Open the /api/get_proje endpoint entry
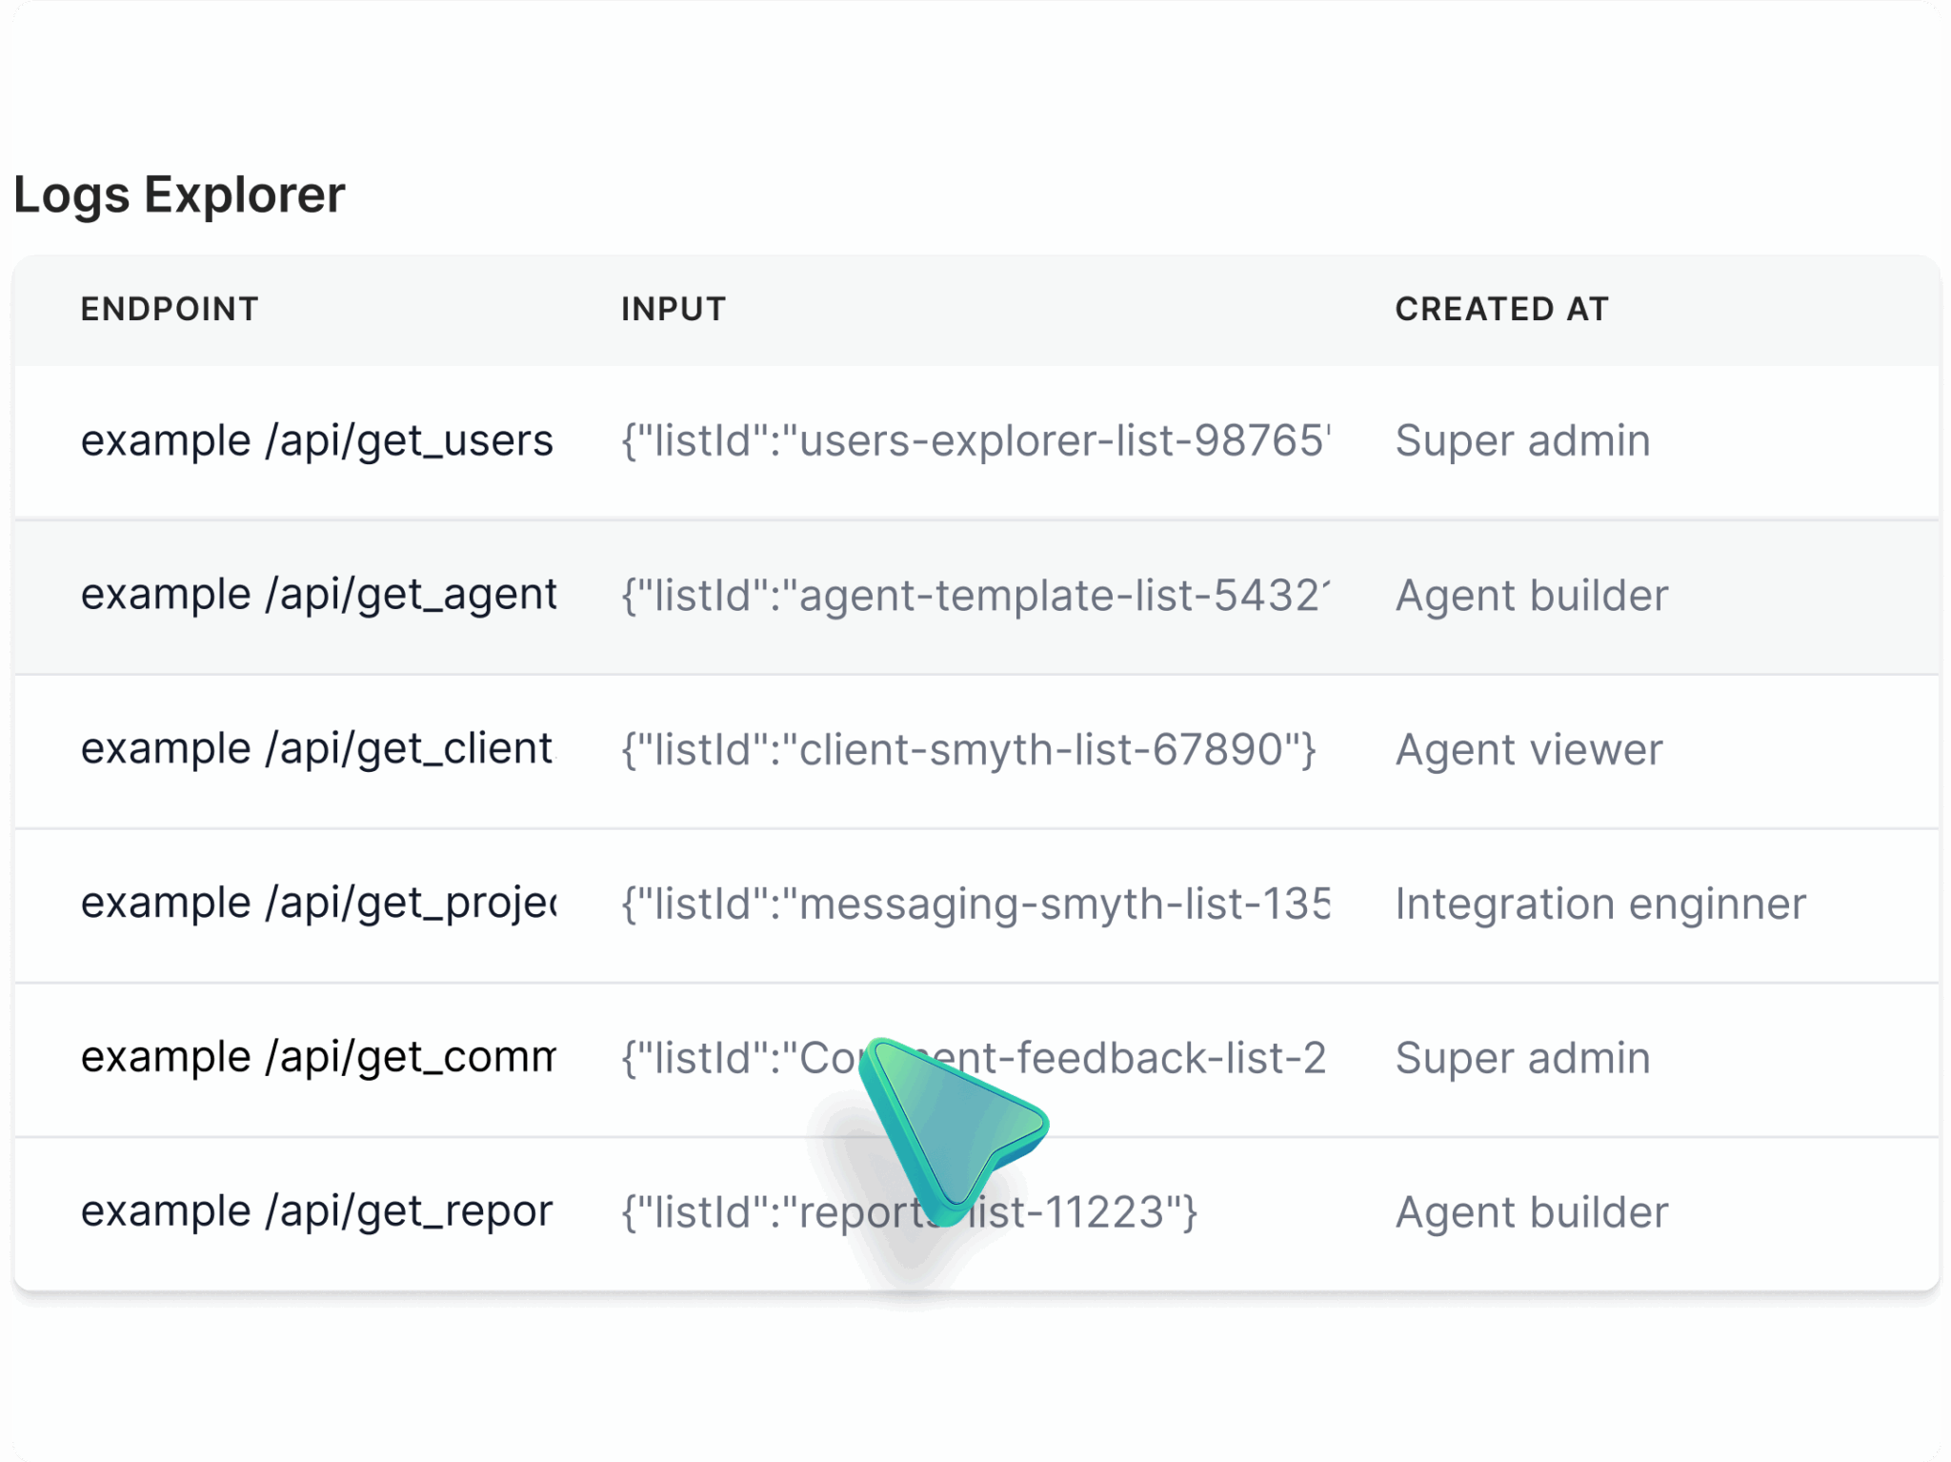 click(318, 904)
